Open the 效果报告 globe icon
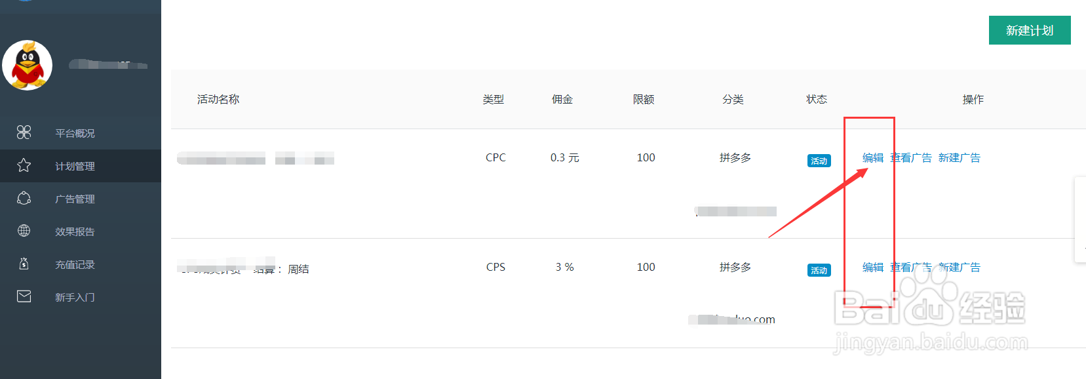This screenshot has height=379, width=1086. [x=24, y=231]
